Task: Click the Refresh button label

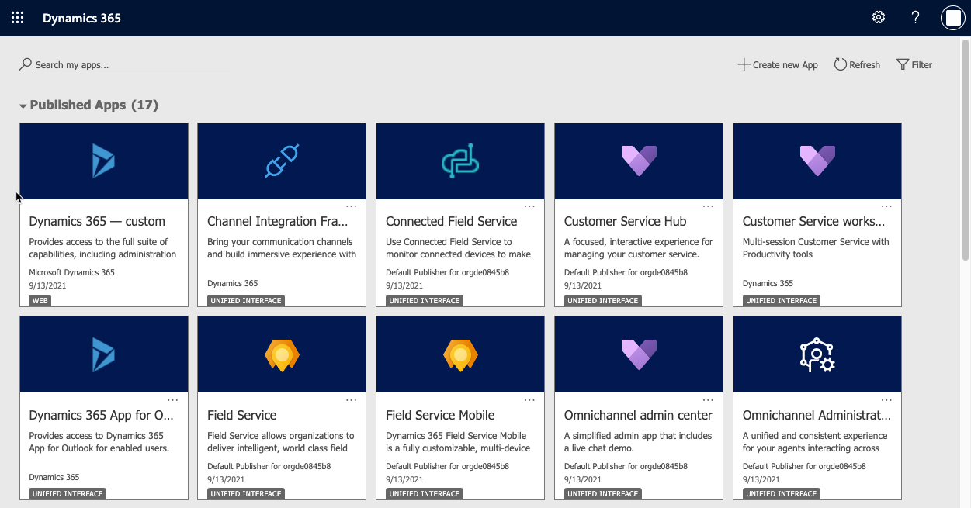Action: point(865,65)
